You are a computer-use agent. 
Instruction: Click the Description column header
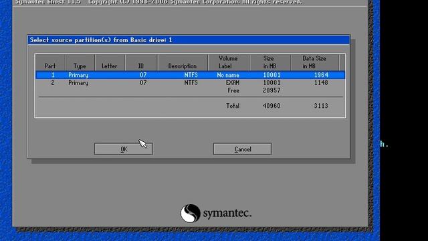click(183, 62)
